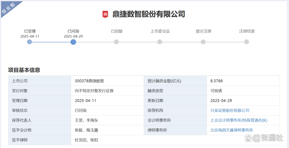
Task: Open the 北京海润天睿律师事务所 link
Action: [232, 130]
